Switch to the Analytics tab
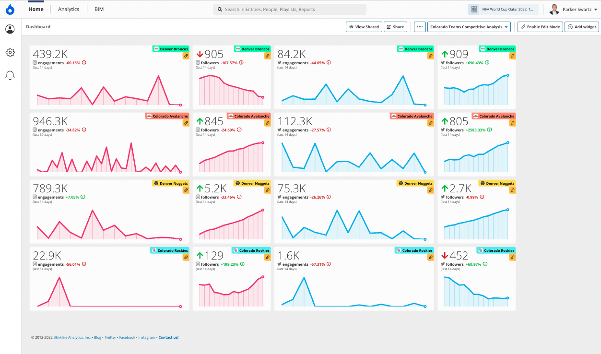601x354 pixels. pyautogui.click(x=69, y=9)
